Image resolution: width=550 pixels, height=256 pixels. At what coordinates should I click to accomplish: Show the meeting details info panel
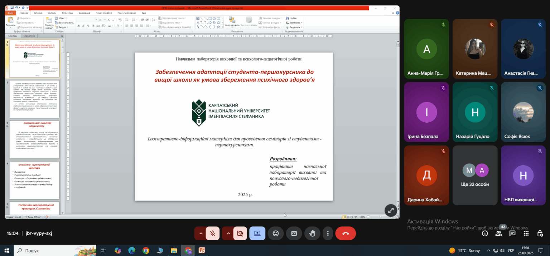(x=485, y=233)
